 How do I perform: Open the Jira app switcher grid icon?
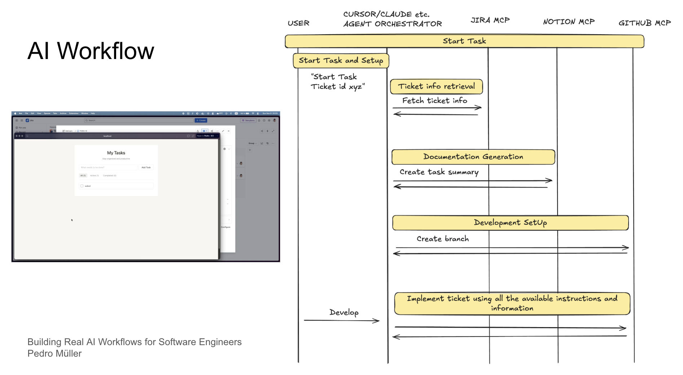(x=22, y=120)
